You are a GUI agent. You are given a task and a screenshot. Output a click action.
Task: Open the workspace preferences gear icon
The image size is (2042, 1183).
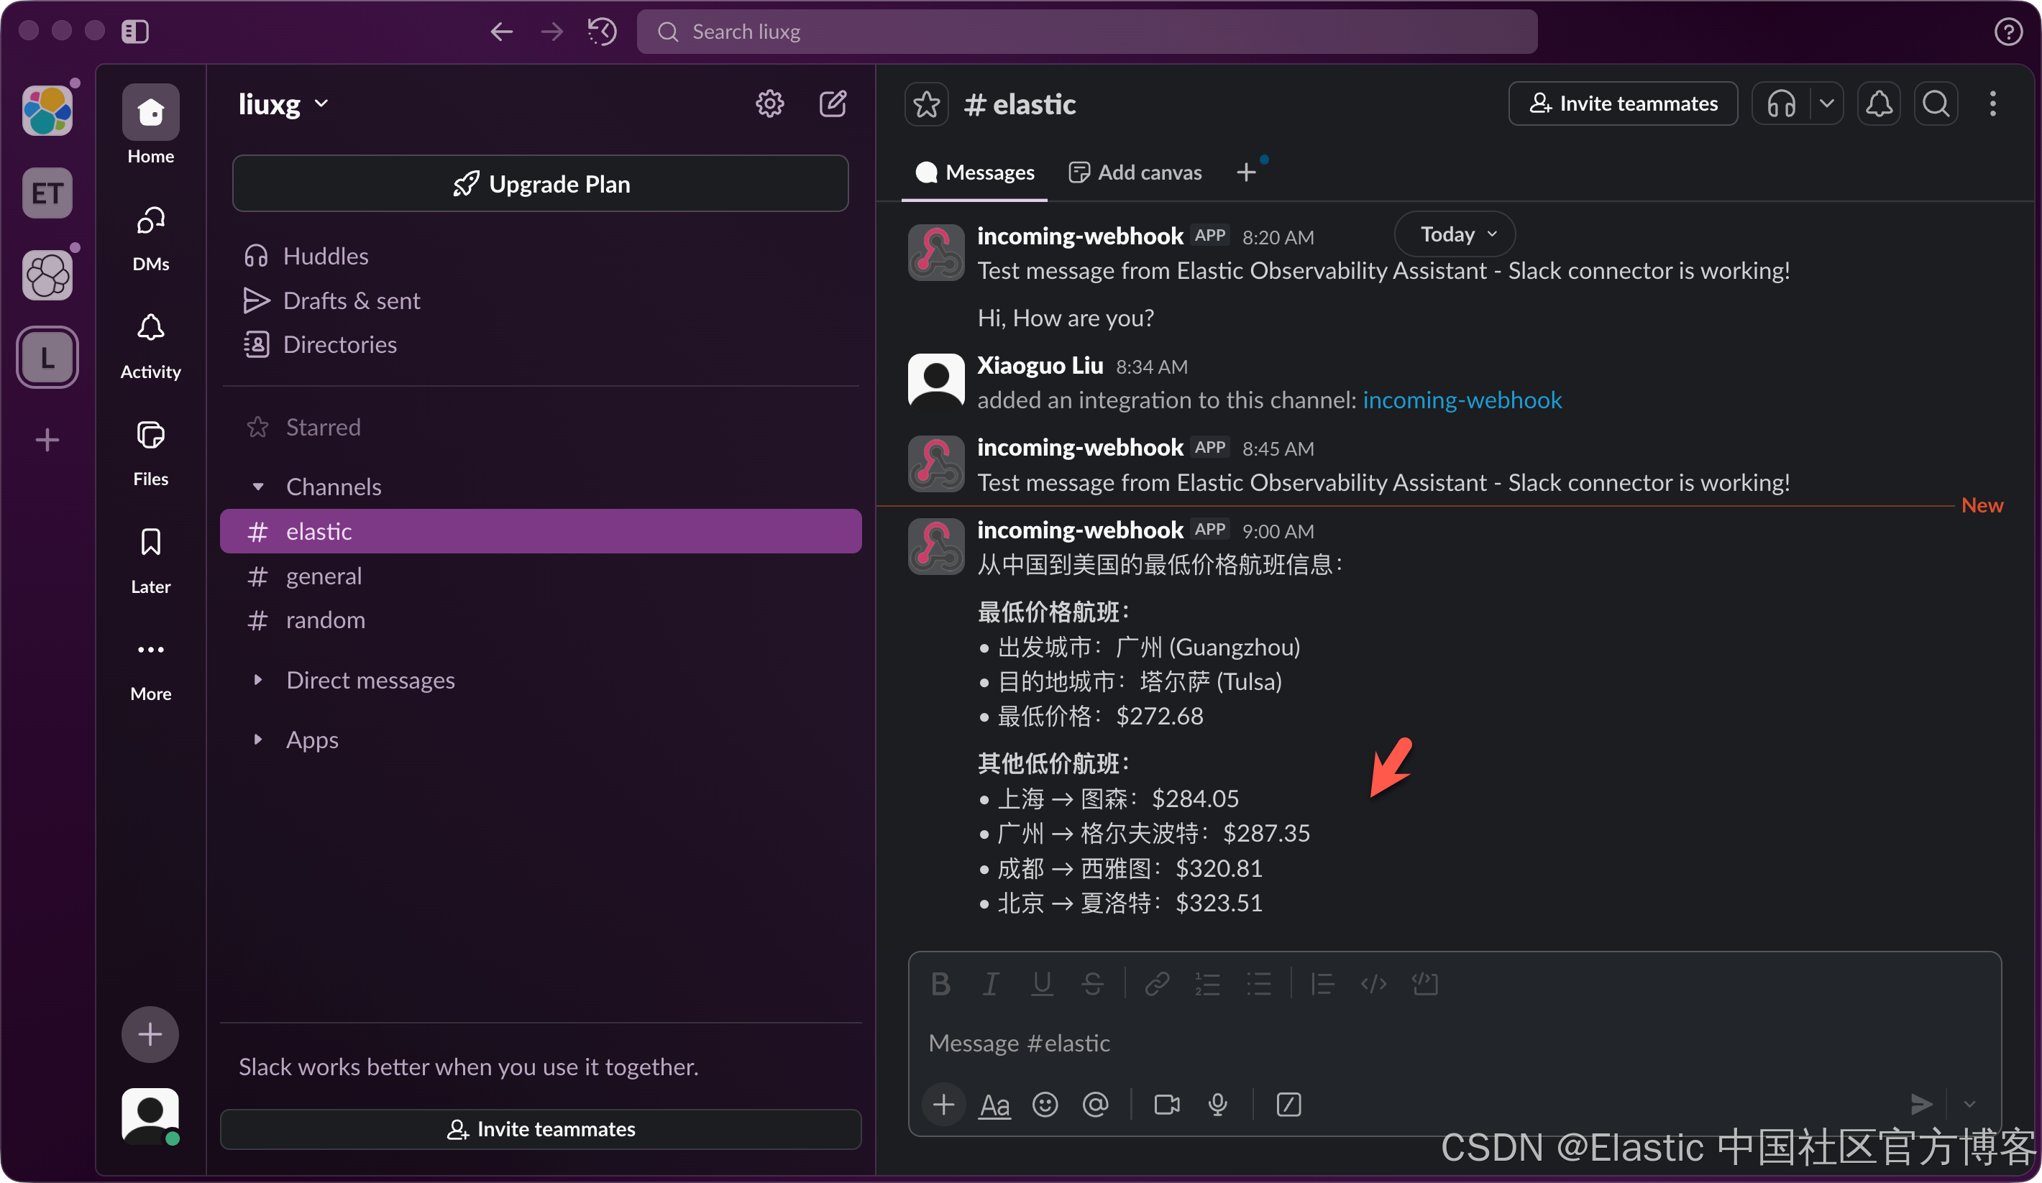coord(769,103)
